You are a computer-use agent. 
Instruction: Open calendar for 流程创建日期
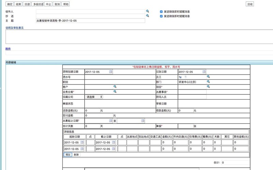click(x=111, y=71)
